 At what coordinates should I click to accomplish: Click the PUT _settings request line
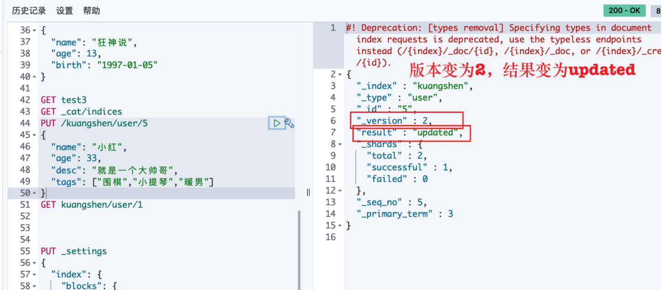tap(74, 251)
